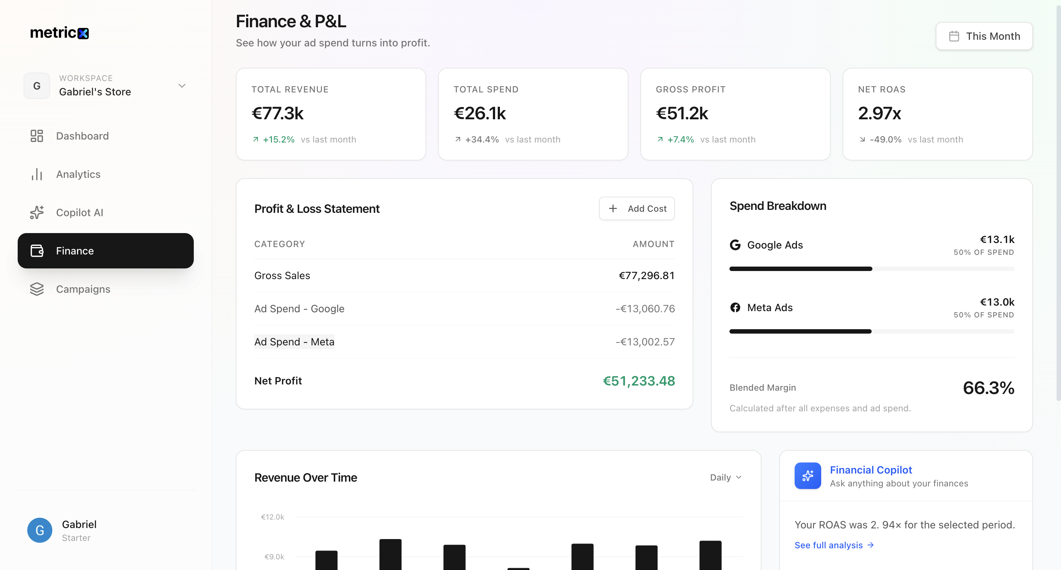Click the Google Ads logo icon
The height and width of the screenshot is (570, 1061).
click(735, 245)
